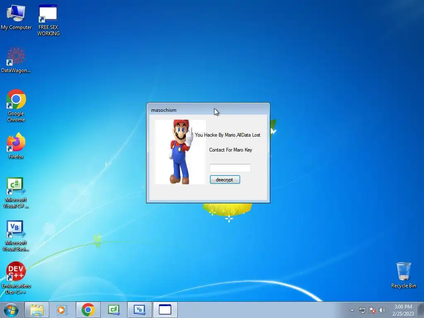Open the volume speaker tray icon
Image resolution: width=424 pixels, height=318 pixels.
tap(382, 310)
